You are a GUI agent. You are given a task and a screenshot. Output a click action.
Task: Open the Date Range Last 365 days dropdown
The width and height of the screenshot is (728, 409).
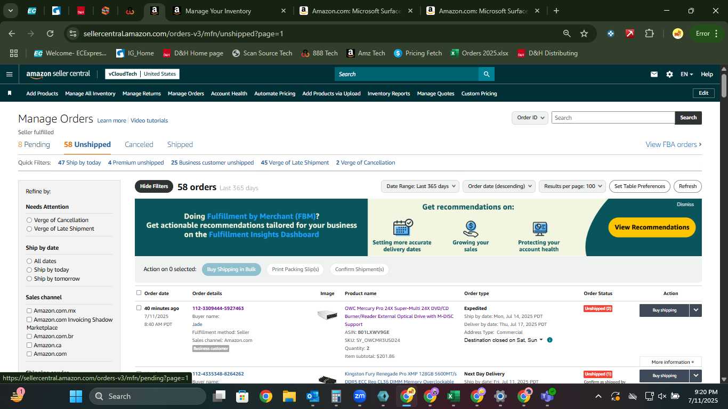pyautogui.click(x=420, y=186)
